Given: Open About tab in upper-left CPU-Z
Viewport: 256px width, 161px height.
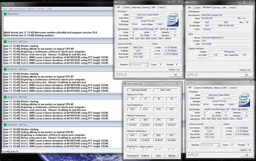Looking at the screenshot, I should tap(162, 7).
